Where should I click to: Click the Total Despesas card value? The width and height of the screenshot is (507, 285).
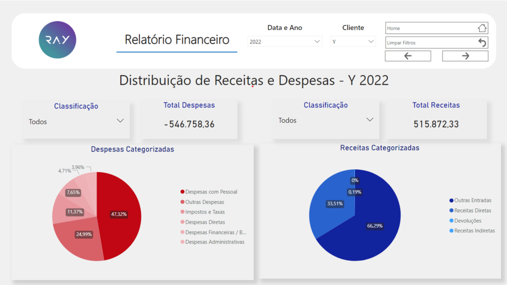tap(189, 125)
